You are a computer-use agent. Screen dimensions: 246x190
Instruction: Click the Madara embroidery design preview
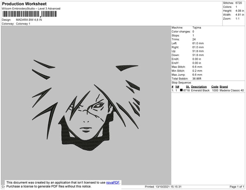coord(86,105)
